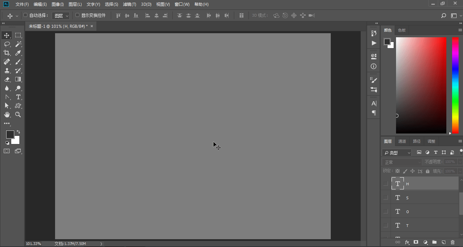Expand the 正常 blend mode dropdown
This screenshot has width=463, height=247.
(x=401, y=162)
